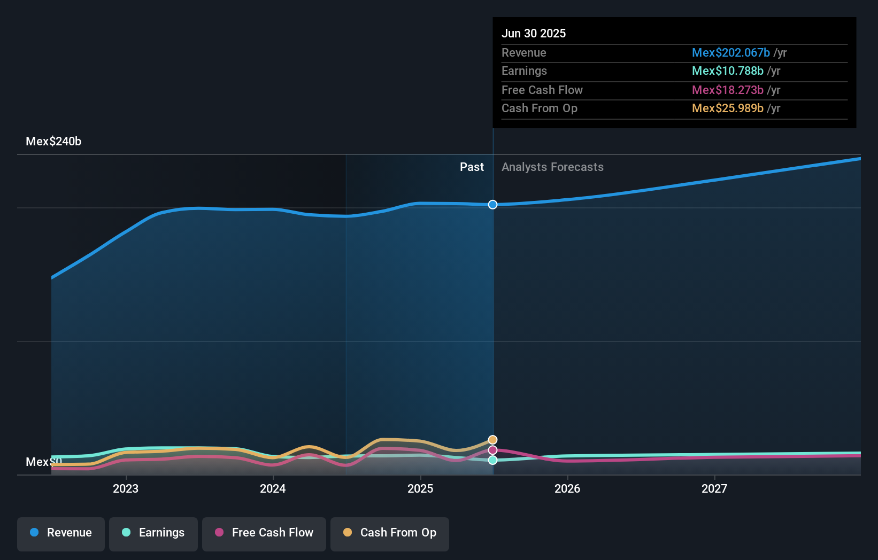Toggle the Cash From Op series visibility
The width and height of the screenshot is (878, 560).
(389, 533)
